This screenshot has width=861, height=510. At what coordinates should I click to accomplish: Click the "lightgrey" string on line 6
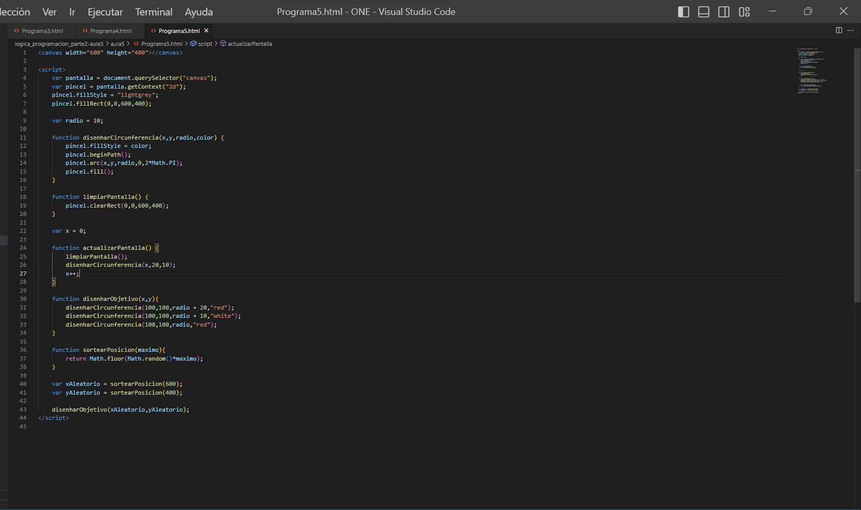[136, 95]
